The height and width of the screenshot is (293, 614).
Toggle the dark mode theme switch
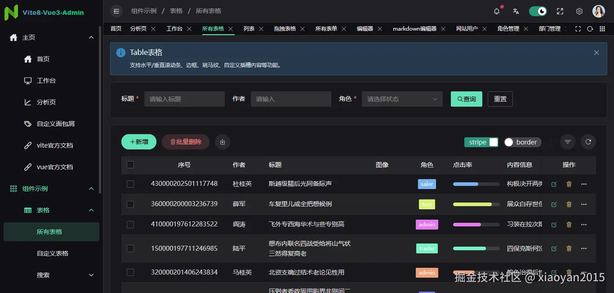click(x=538, y=11)
